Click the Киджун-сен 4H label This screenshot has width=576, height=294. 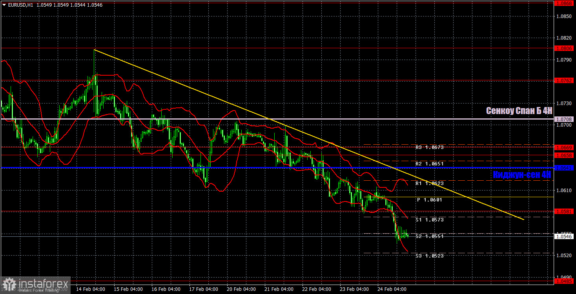(522, 175)
